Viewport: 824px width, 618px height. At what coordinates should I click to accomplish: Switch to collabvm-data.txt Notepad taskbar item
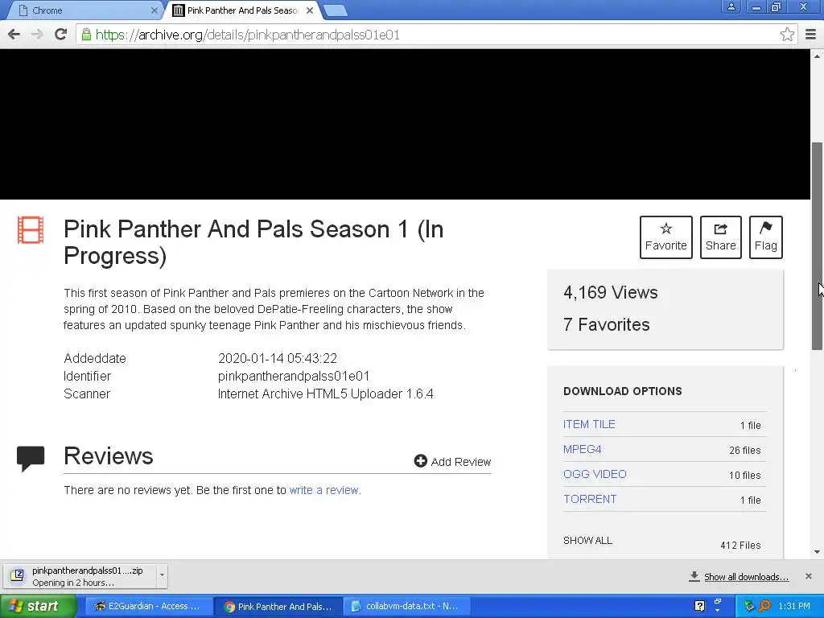406,606
